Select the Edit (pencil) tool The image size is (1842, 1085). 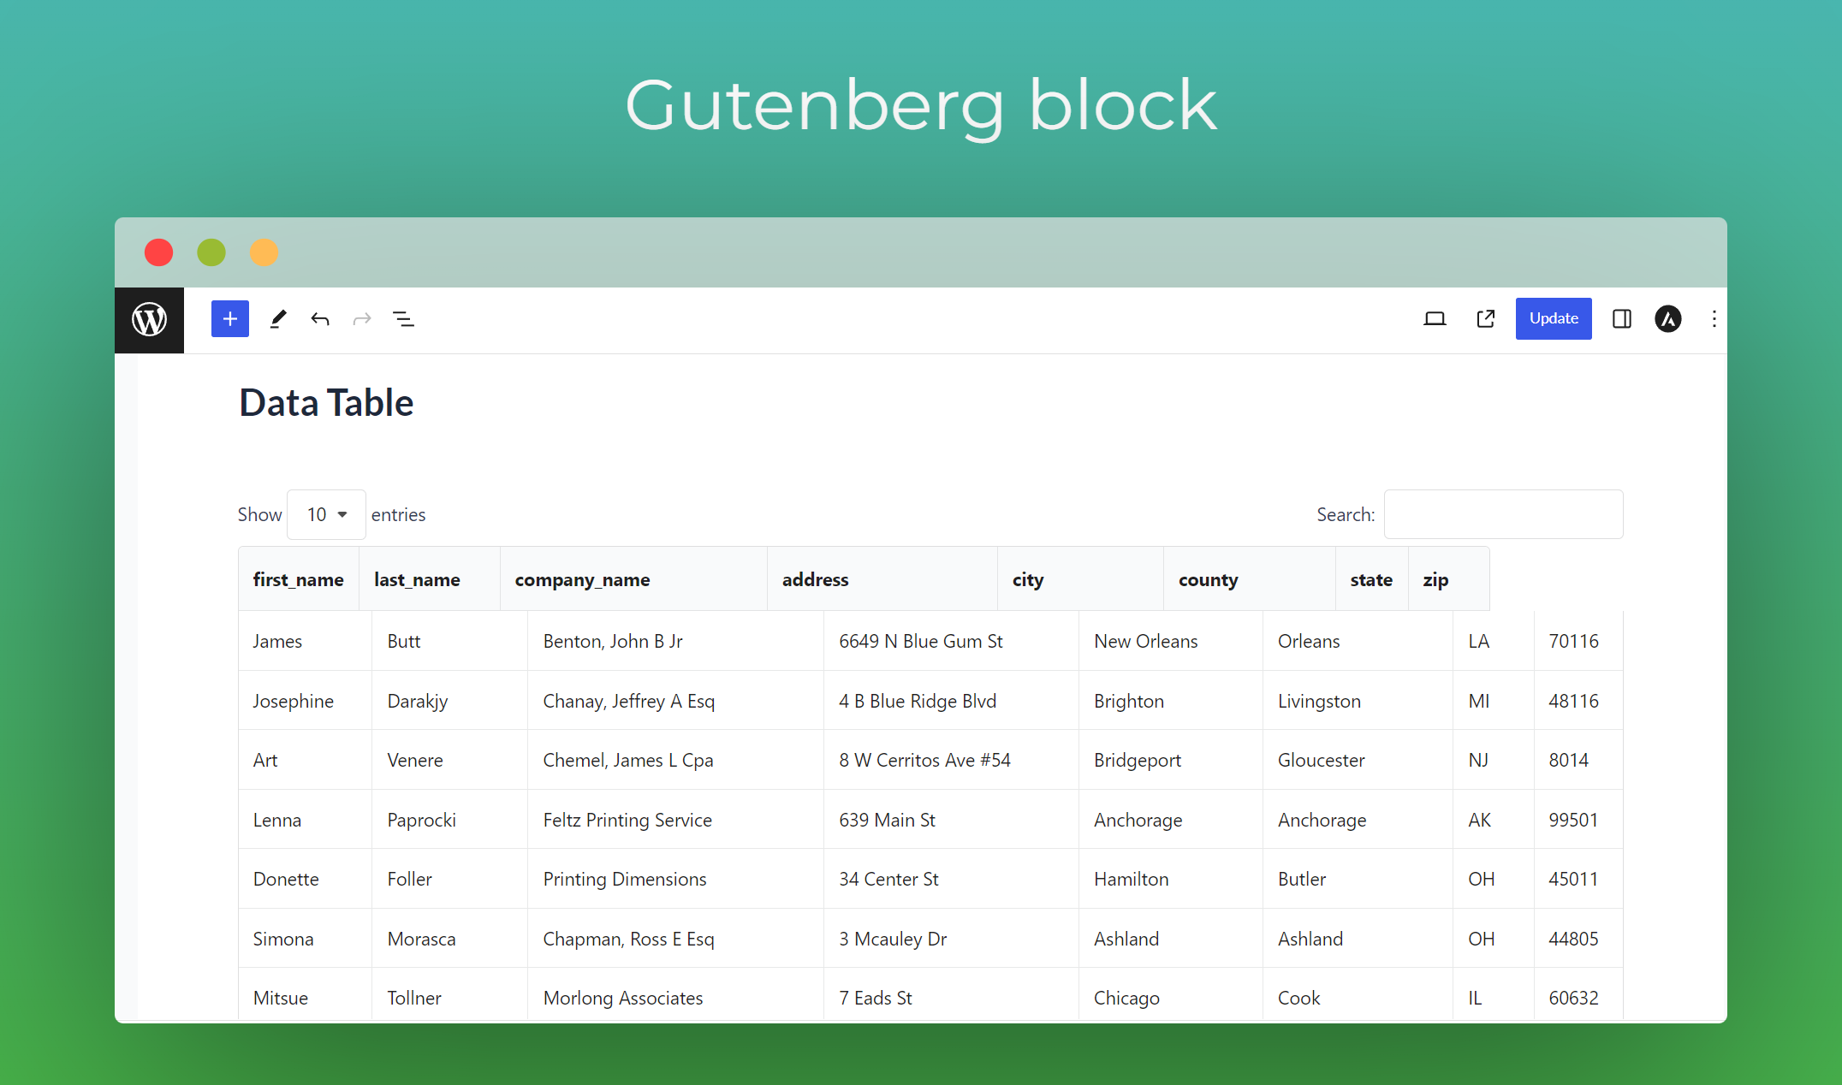tap(276, 319)
